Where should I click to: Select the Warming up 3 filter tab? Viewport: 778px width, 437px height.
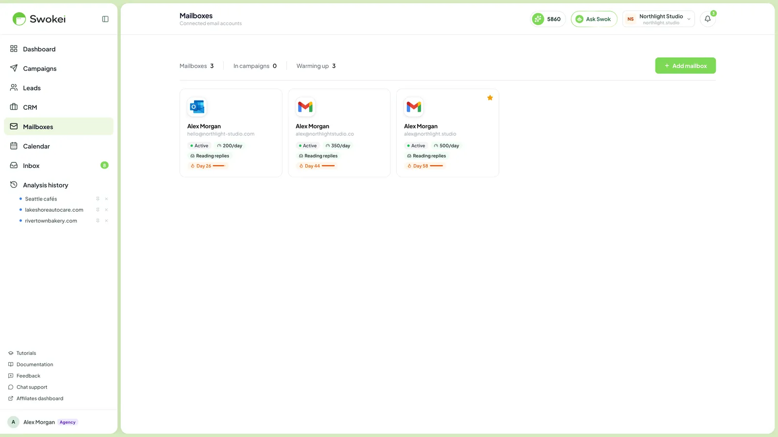[x=316, y=66]
